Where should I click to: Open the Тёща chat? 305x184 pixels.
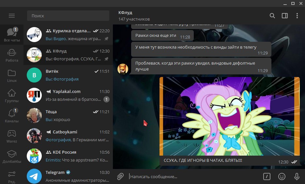tap(68, 115)
